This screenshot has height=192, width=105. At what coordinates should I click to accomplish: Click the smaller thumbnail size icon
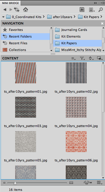4,183
